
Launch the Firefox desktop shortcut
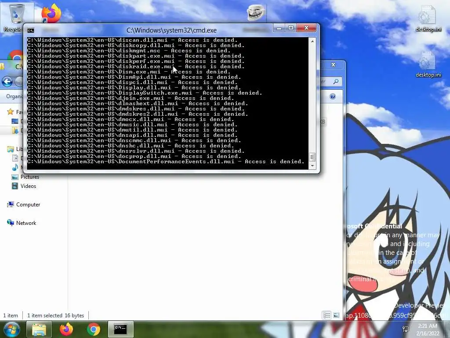point(51,13)
